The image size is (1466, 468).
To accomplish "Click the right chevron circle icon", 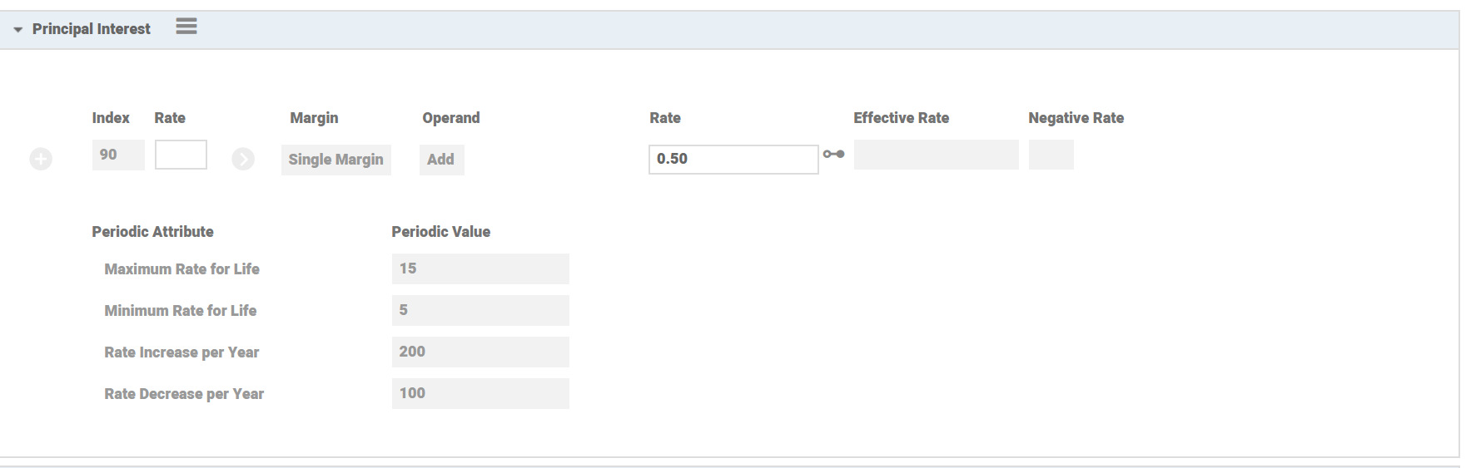I will [x=243, y=159].
